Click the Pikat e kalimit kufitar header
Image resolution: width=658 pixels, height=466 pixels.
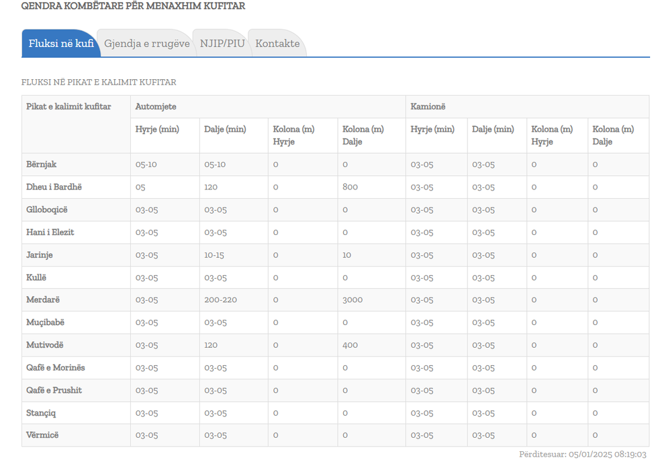pos(68,107)
